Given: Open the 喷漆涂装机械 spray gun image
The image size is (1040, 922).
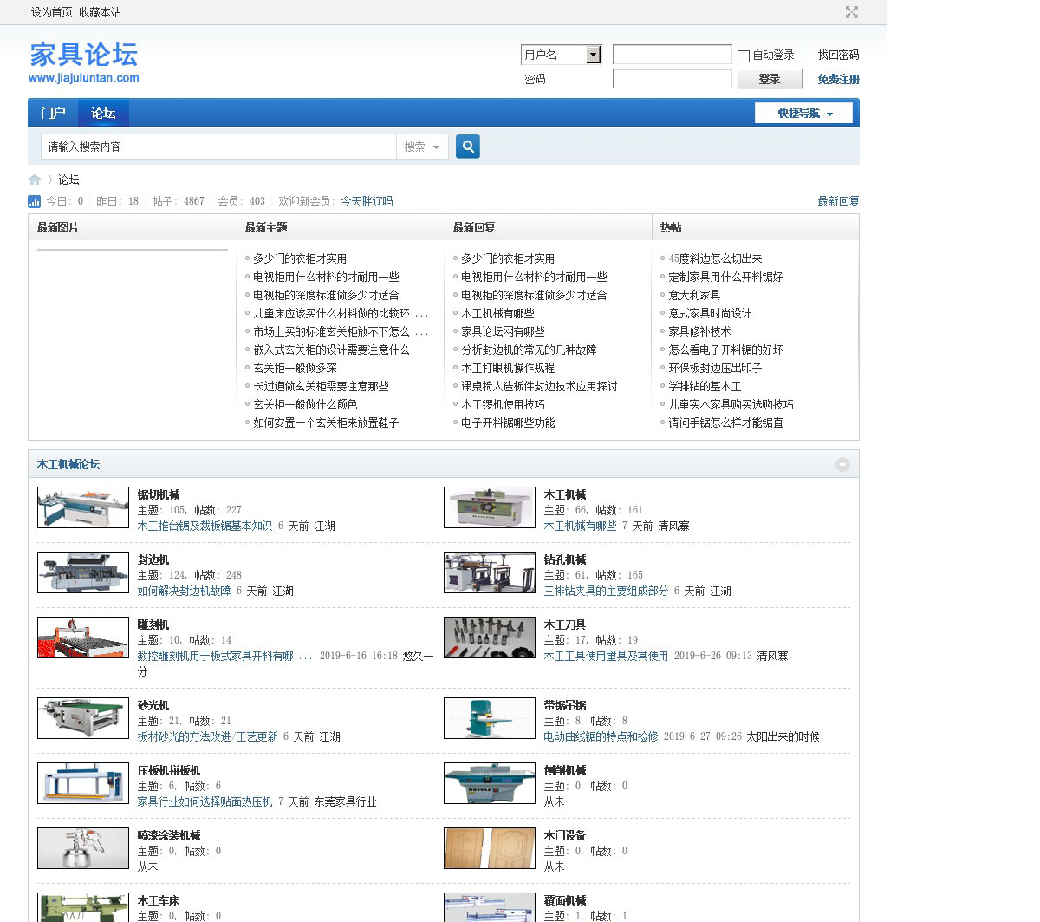Looking at the screenshot, I should (83, 848).
